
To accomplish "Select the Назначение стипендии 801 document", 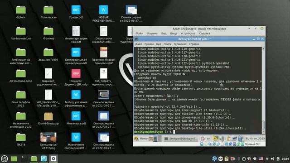I will [76, 137].
